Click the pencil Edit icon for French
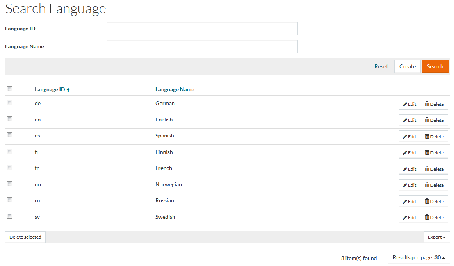 [x=405, y=169]
